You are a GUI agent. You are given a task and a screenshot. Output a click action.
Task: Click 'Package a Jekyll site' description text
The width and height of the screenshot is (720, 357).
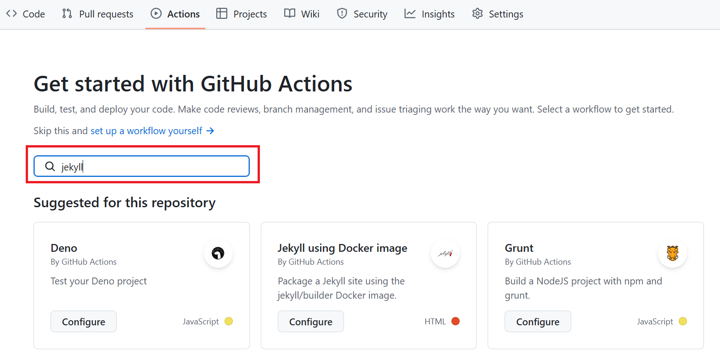tap(341, 288)
